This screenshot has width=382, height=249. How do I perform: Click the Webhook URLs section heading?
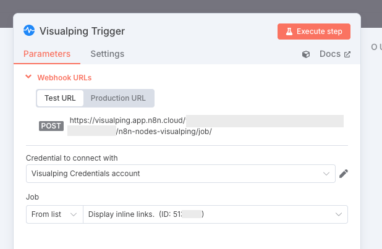[64, 77]
